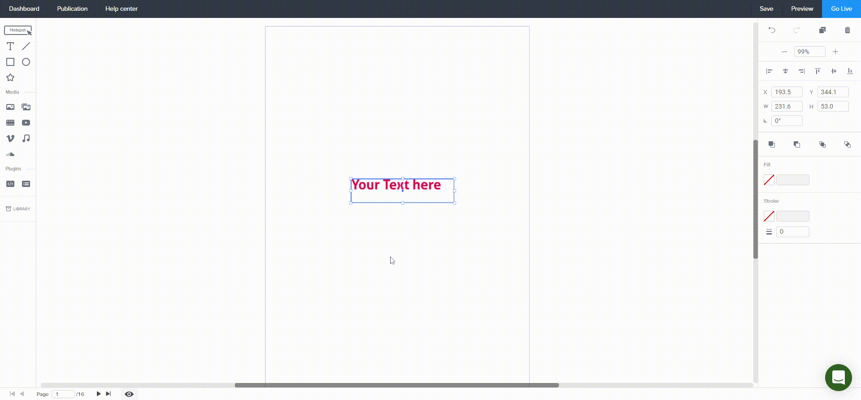Select the Text tool
This screenshot has height=400, width=861.
pos(10,46)
